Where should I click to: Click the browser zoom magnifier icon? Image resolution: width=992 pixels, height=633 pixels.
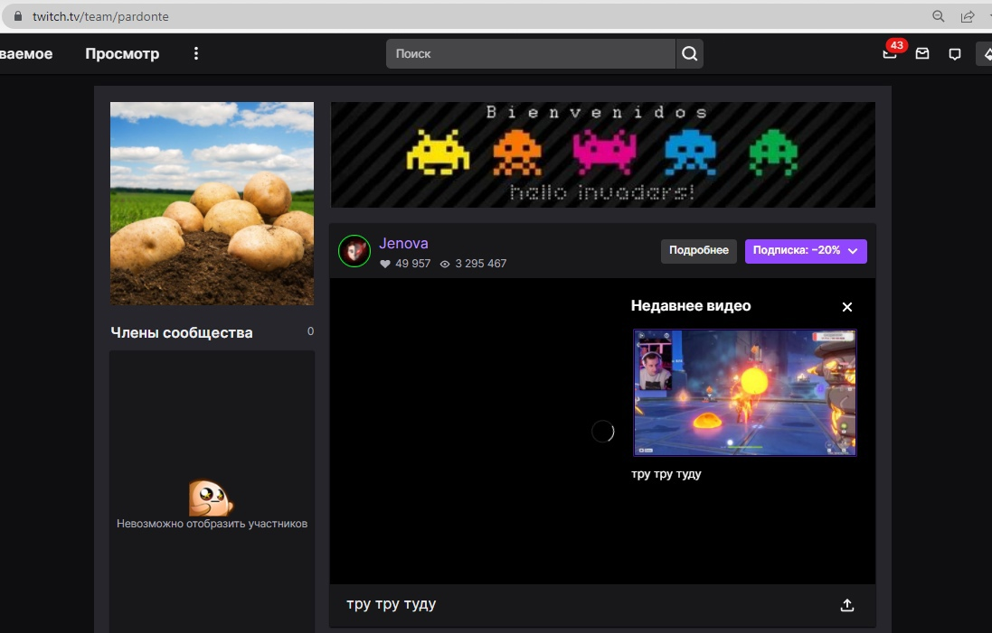[x=939, y=16]
